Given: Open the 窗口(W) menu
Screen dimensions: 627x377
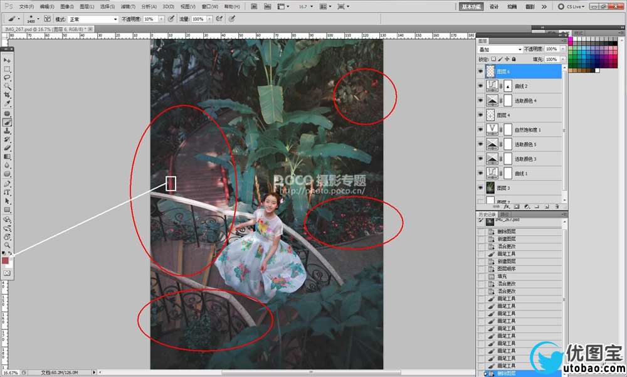Looking at the screenshot, I should 210,6.
